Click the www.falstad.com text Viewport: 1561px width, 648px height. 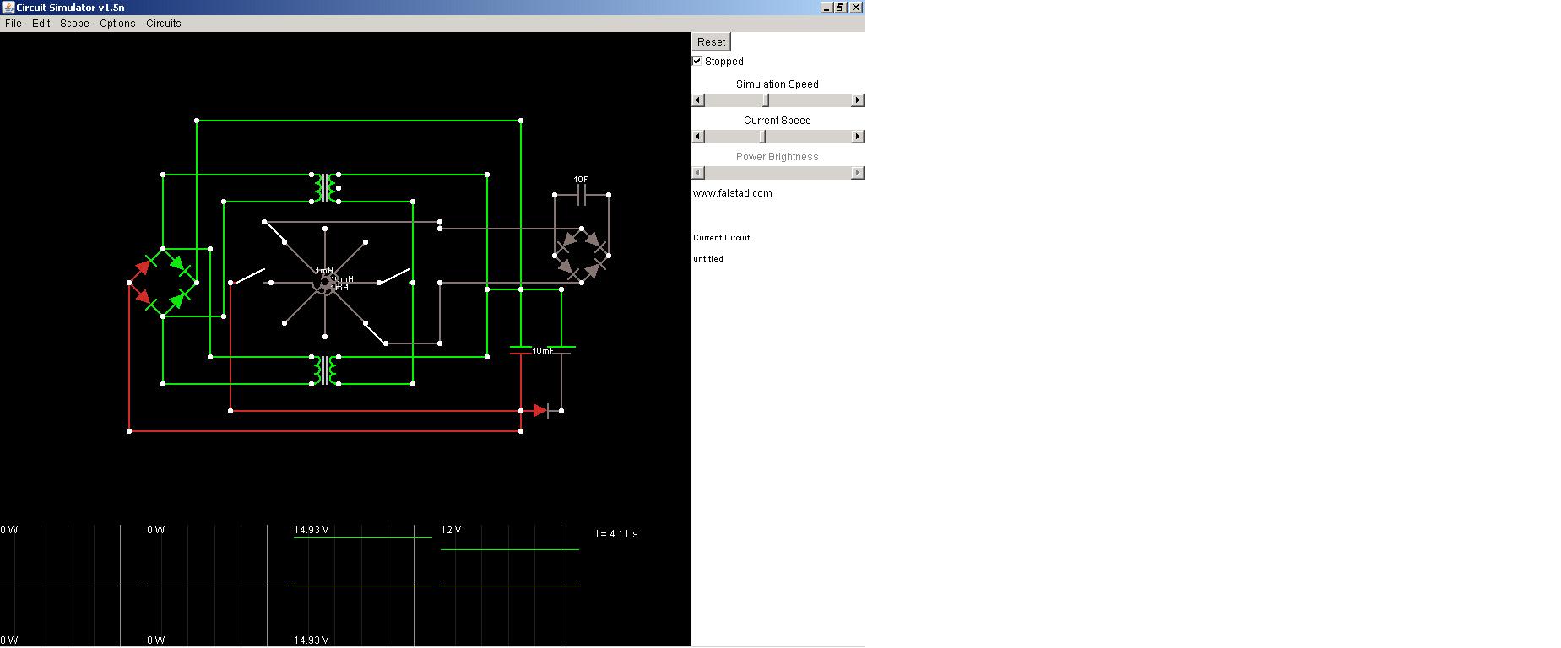[733, 193]
